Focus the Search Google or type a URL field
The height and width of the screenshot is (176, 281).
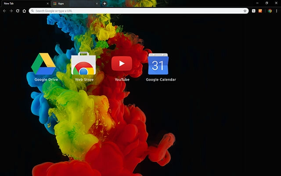pos(139,11)
